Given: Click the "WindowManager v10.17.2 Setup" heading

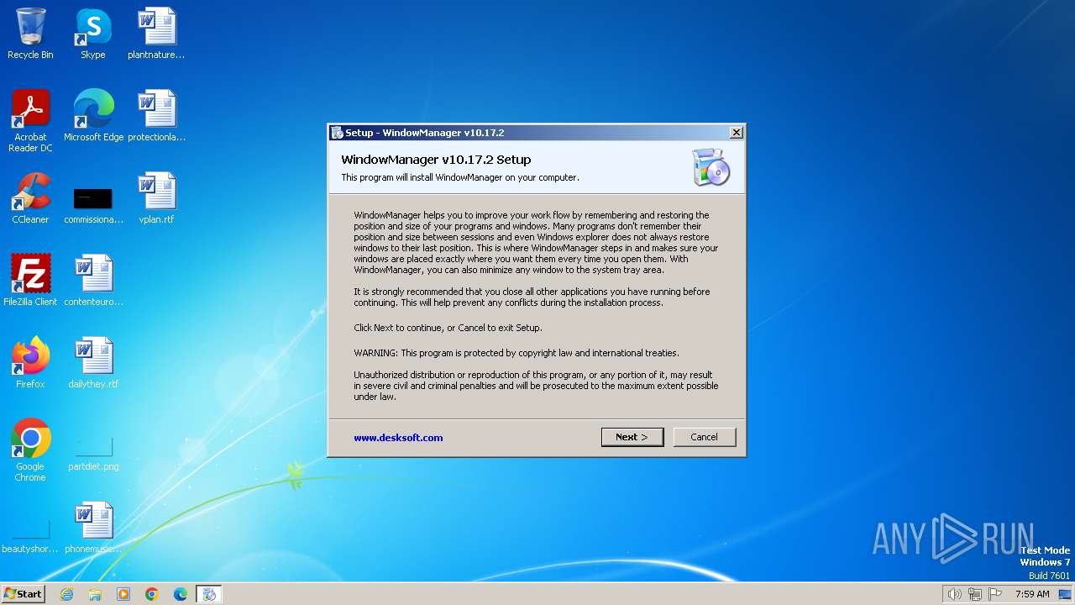Looking at the screenshot, I should click(436, 160).
